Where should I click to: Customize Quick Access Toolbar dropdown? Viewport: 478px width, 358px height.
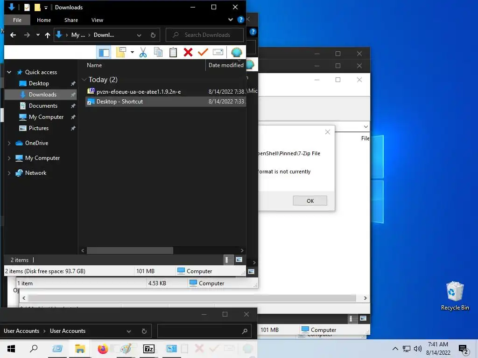46,7
